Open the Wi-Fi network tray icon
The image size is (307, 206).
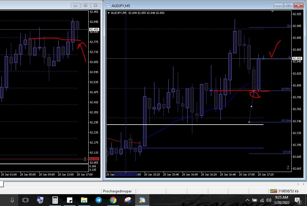click(x=262, y=200)
